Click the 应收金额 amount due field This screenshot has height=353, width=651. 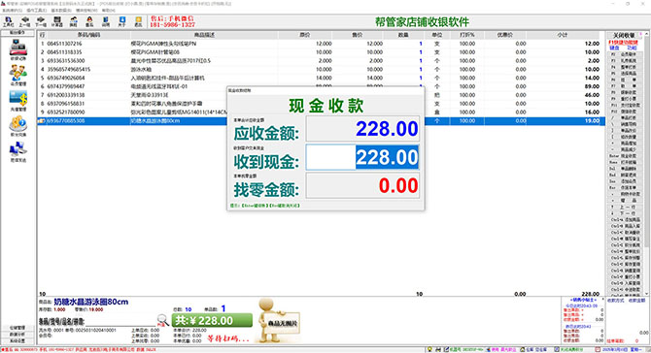tap(362, 128)
